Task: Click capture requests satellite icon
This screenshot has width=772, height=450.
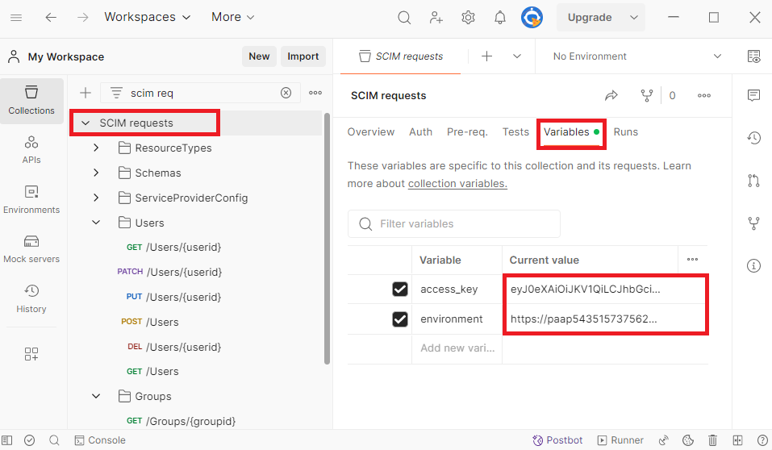Action: point(664,440)
